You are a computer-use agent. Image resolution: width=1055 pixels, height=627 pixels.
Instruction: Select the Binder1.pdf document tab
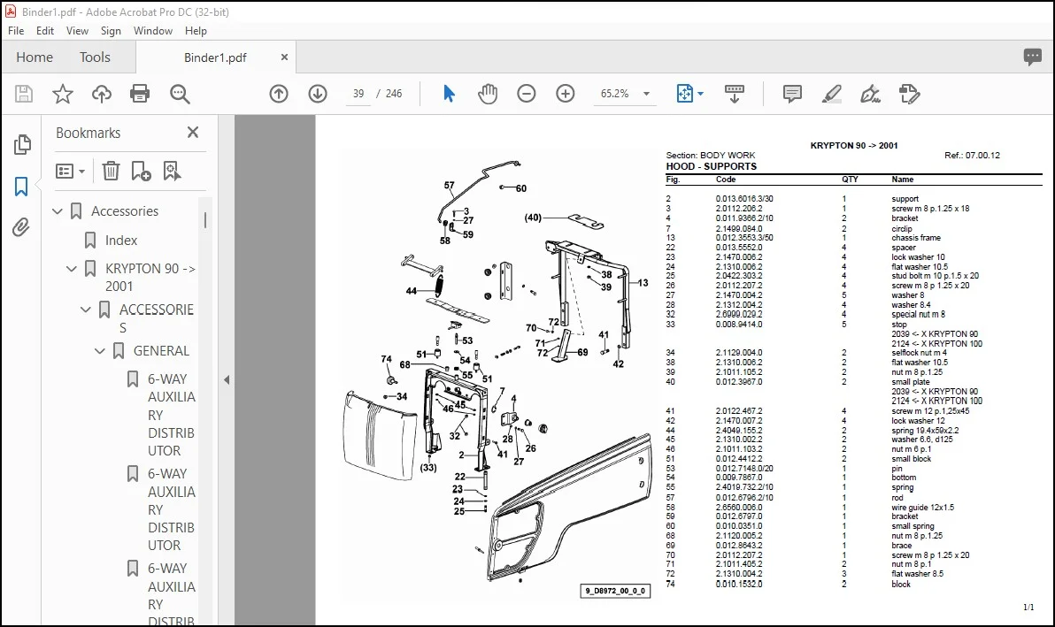point(215,57)
